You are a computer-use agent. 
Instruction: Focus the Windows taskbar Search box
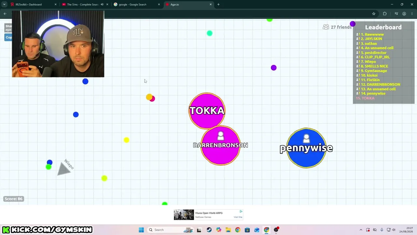click(171, 230)
